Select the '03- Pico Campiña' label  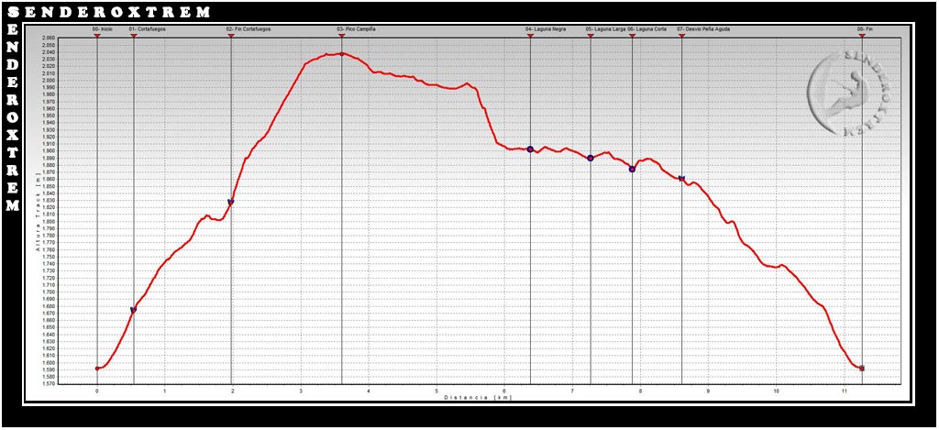pos(357,28)
